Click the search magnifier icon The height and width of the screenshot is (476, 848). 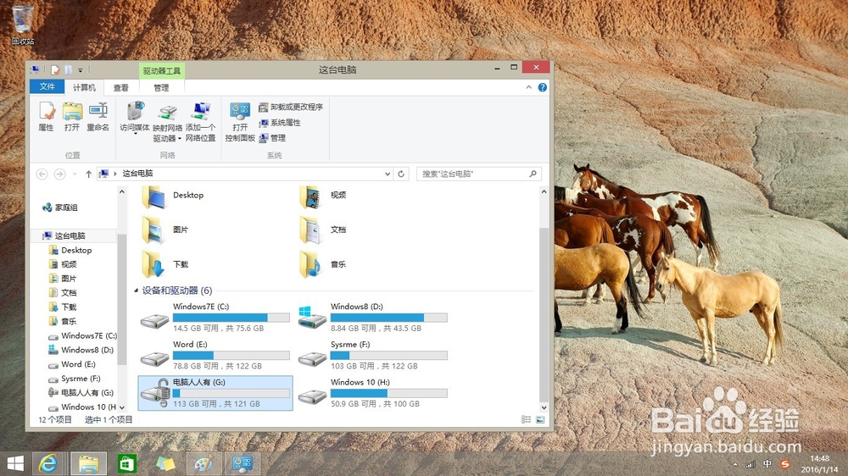click(533, 174)
